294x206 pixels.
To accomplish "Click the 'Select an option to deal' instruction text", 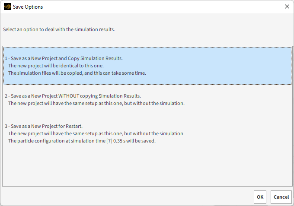I will point(59,29).
